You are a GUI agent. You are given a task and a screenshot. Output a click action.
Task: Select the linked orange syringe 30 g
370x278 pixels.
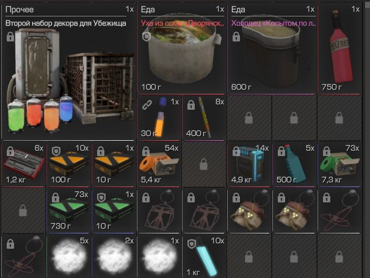159,118
